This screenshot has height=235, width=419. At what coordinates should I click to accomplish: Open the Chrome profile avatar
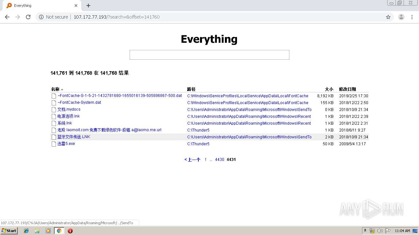pyautogui.click(x=401, y=17)
